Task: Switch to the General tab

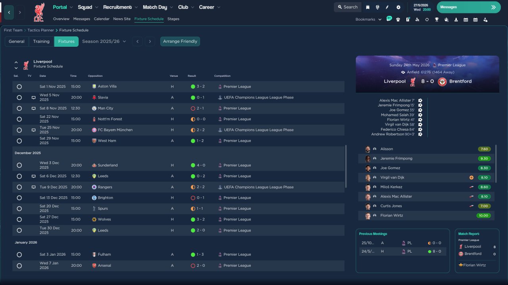Action: coord(17,42)
